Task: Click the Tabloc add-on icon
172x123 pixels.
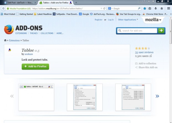Action: coord(10,50)
